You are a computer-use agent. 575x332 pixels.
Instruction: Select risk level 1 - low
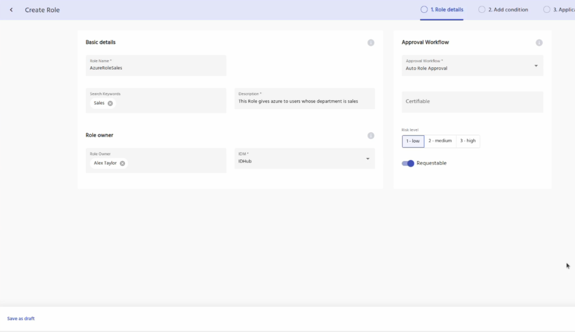[x=413, y=141]
